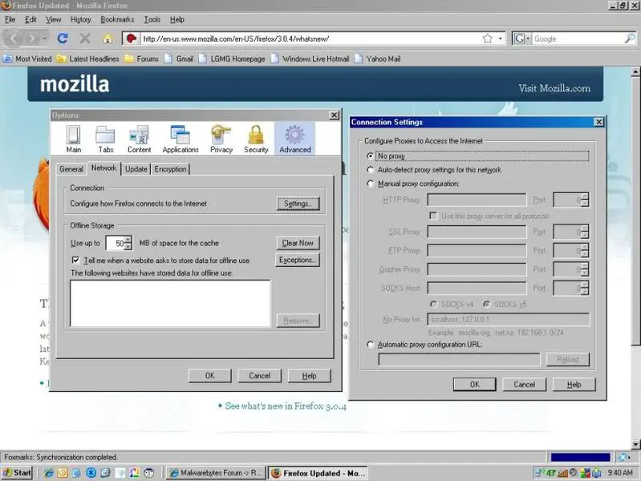Open the Gmail bookmark

179,59
